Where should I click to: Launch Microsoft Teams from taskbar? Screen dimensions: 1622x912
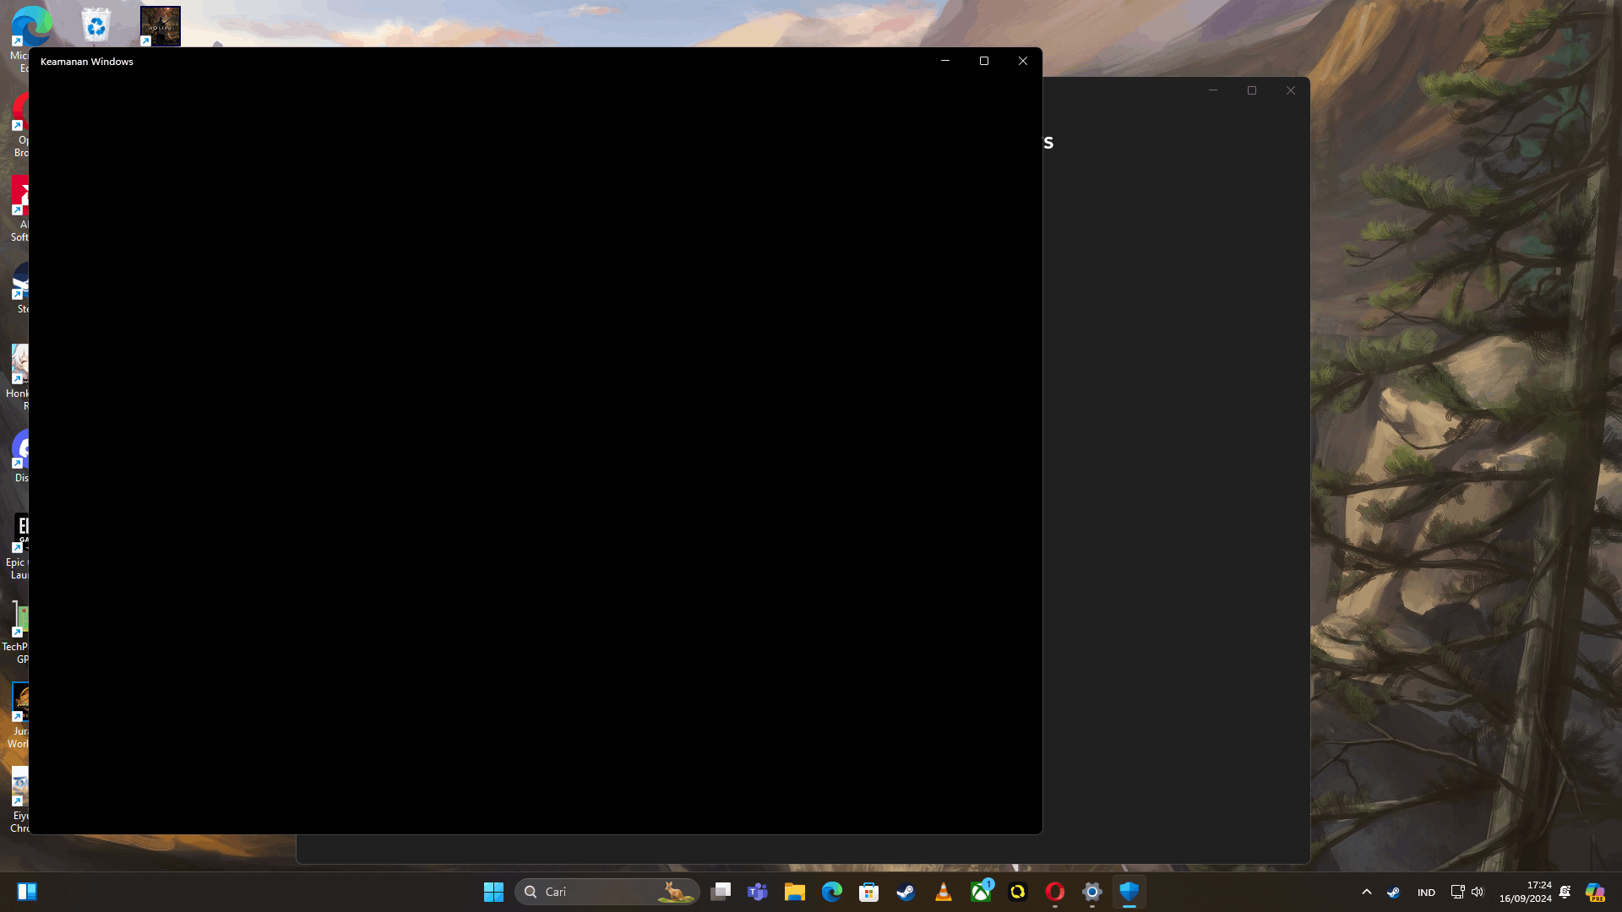pyautogui.click(x=758, y=892)
